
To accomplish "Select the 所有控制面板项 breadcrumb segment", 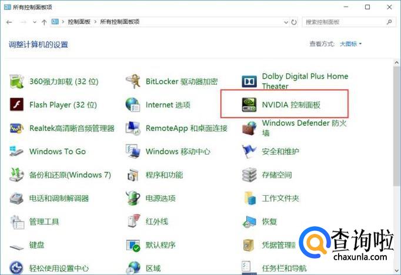I will (120, 22).
